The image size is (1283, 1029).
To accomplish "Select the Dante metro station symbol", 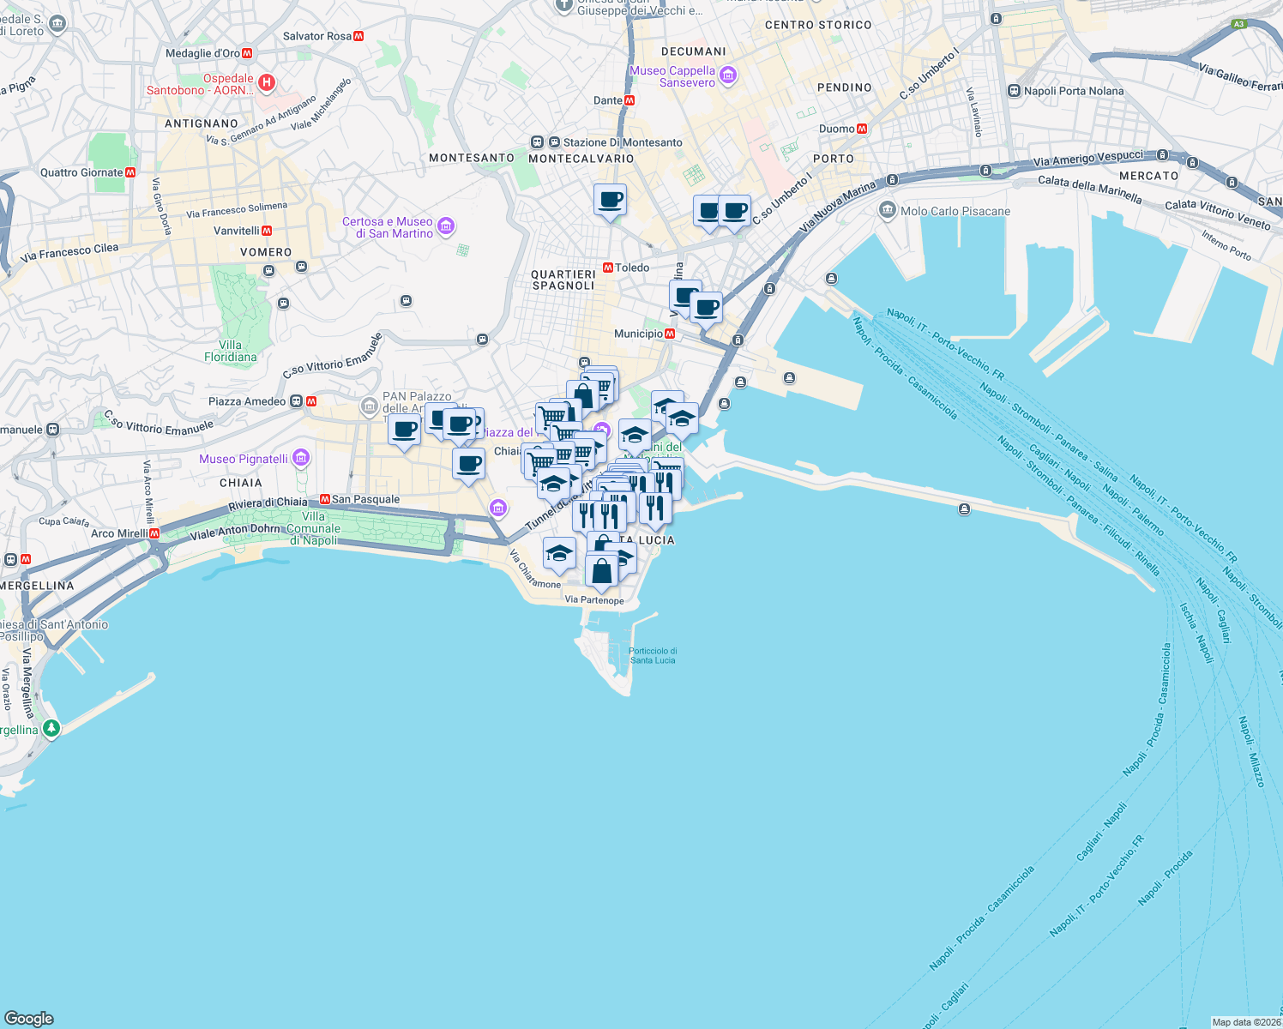I will 631,99.
